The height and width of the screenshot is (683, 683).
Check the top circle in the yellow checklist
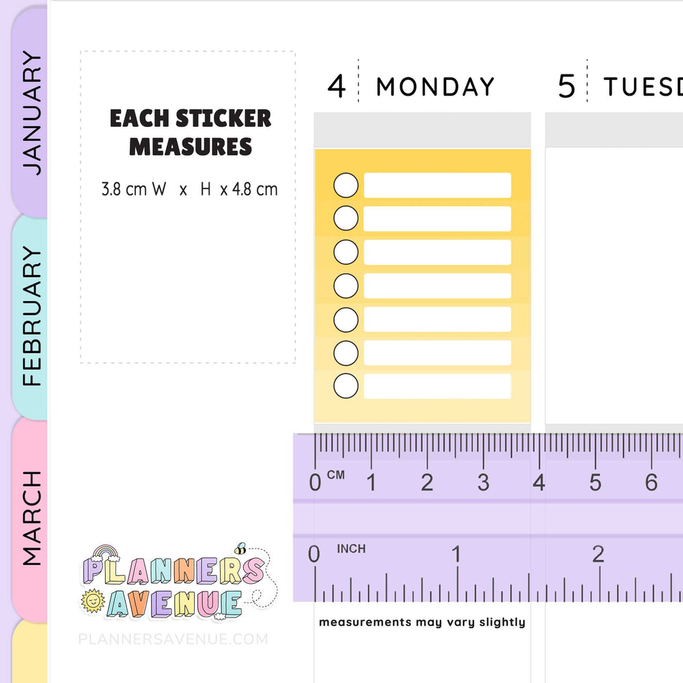coord(346,185)
